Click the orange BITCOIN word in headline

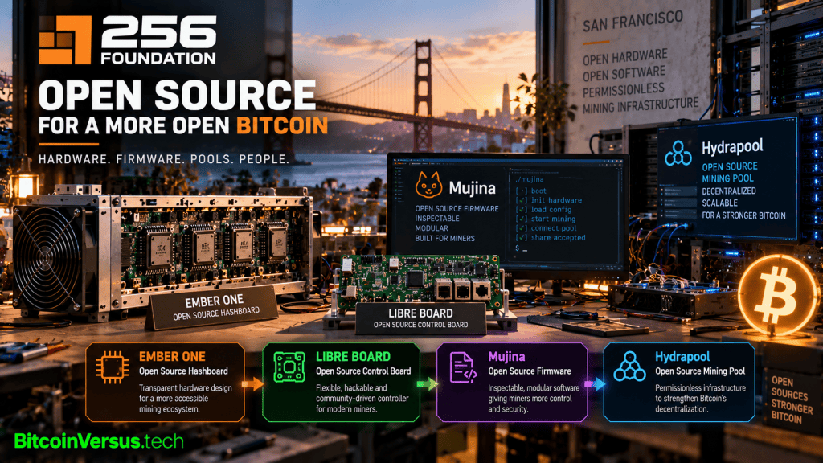coord(282,126)
